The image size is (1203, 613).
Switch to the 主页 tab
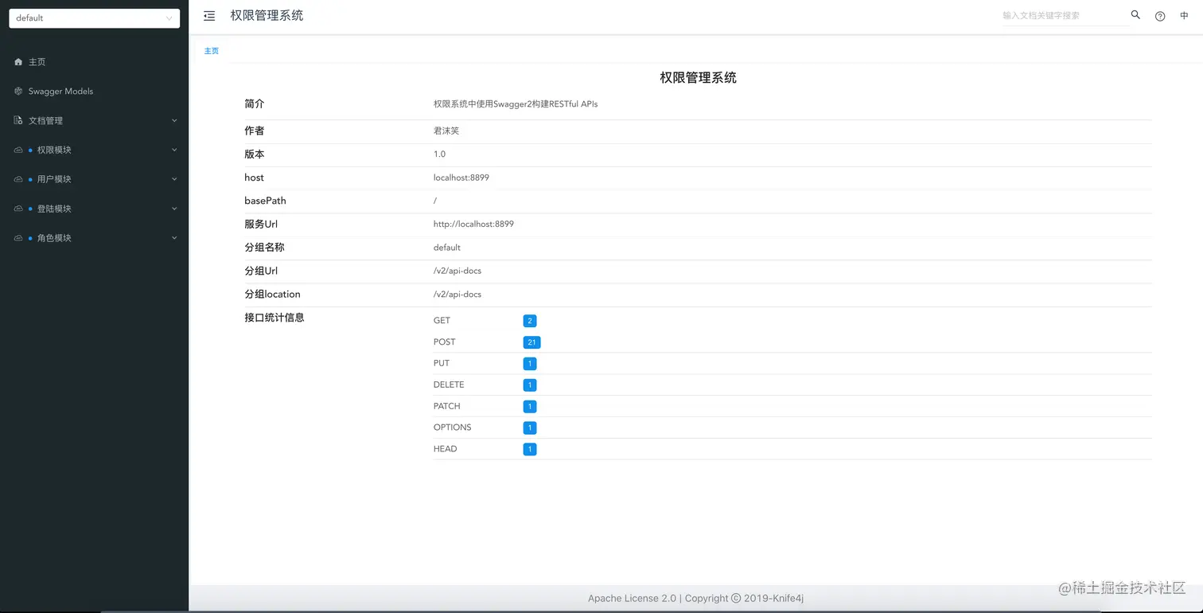(212, 51)
